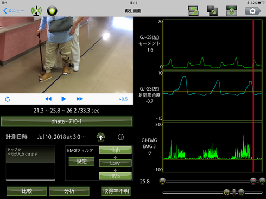Play the gait video
This screenshot has width=266, height=199.
pos(64,99)
